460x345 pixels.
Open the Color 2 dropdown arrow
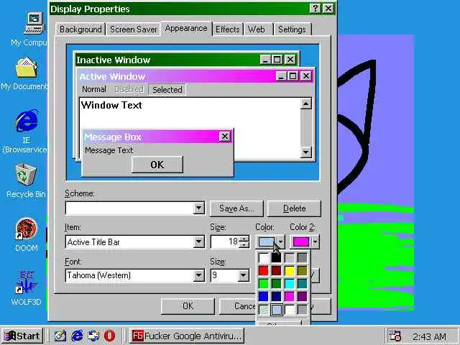pos(315,241)
